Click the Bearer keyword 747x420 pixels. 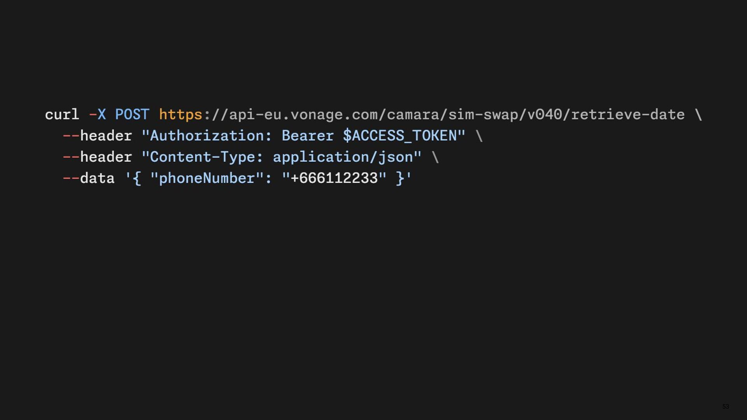pos(307,136)
